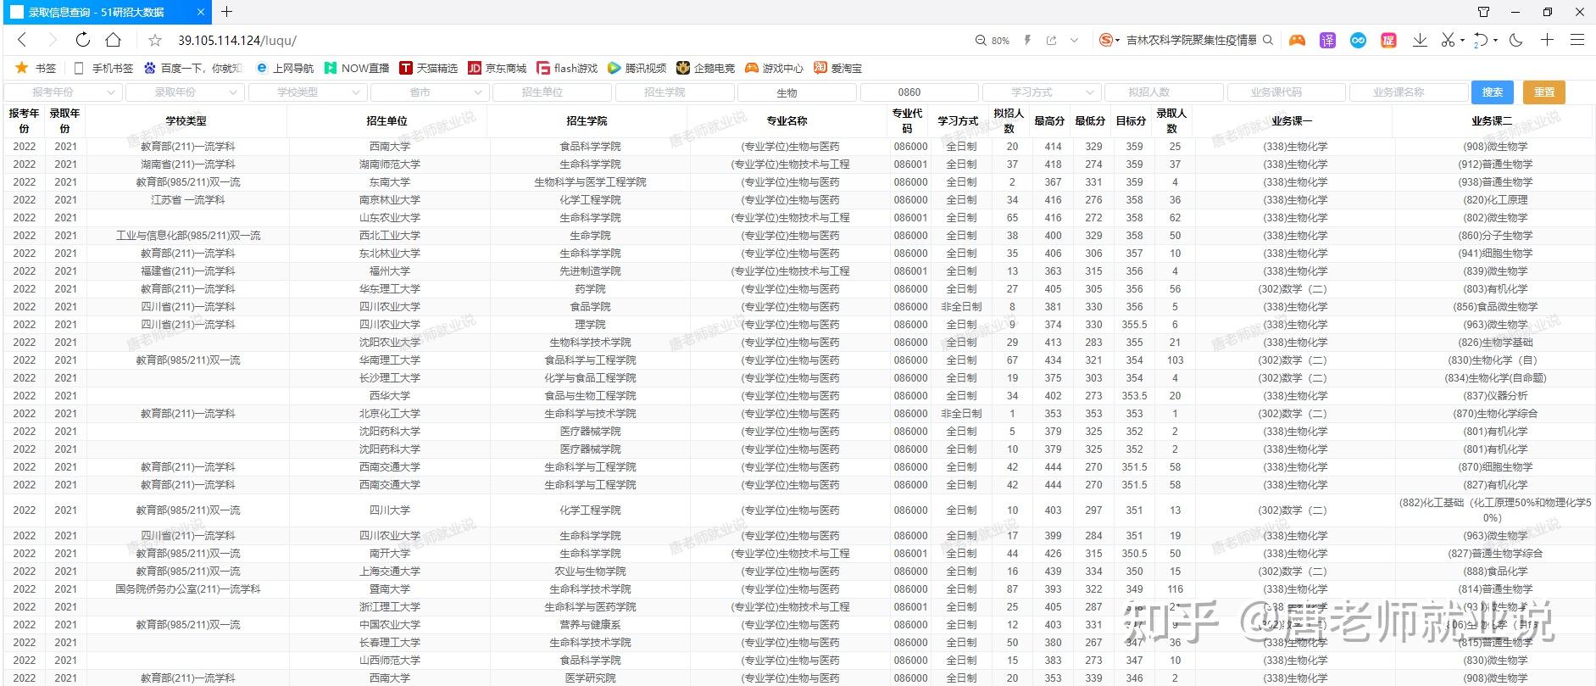
Task: Expand the address bar chevron dropdown
Action: 1074,40
